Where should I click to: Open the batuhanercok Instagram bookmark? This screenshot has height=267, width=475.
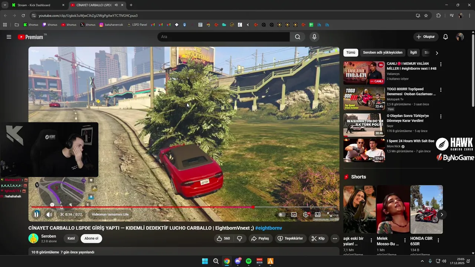[x=111, y=25]
